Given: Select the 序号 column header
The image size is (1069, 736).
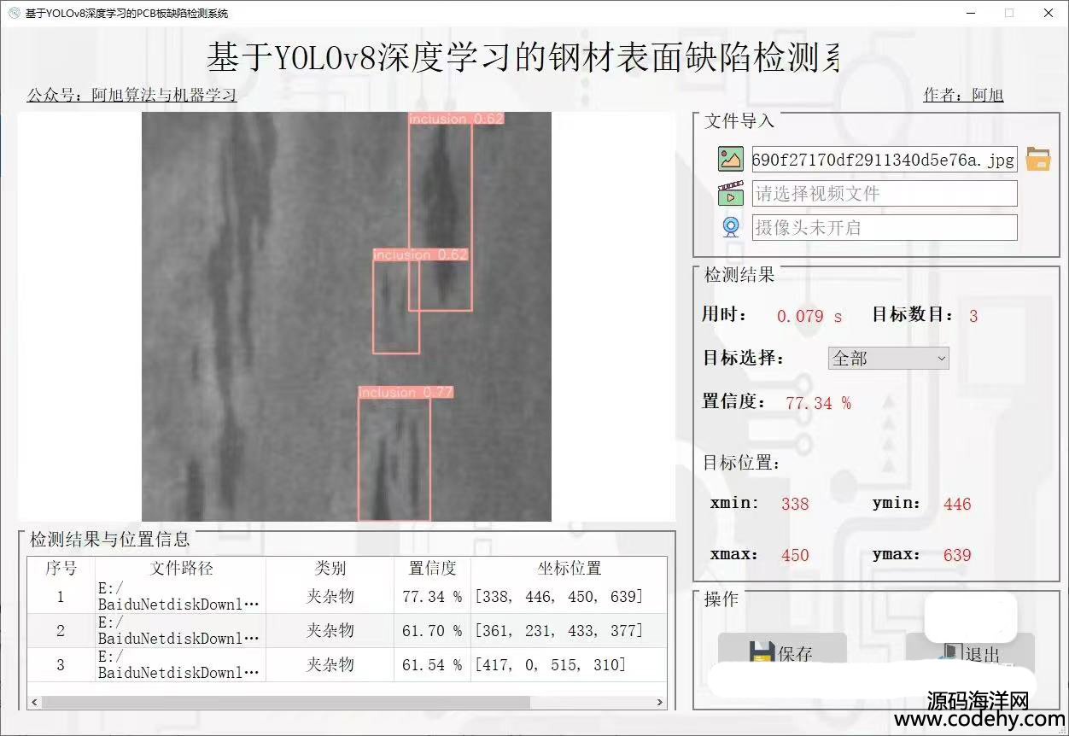Looking at the screenshot, I should [61, 568].
